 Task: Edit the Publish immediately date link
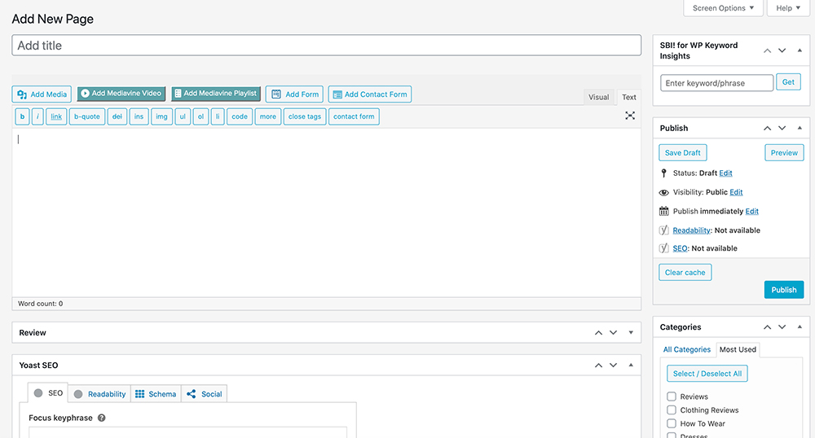click(x=751, y=211)
